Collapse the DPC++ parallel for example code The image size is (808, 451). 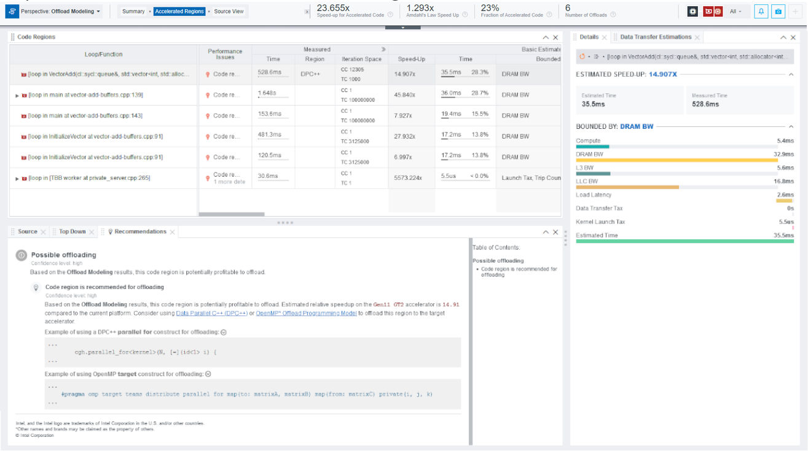[x=224, y=332]
